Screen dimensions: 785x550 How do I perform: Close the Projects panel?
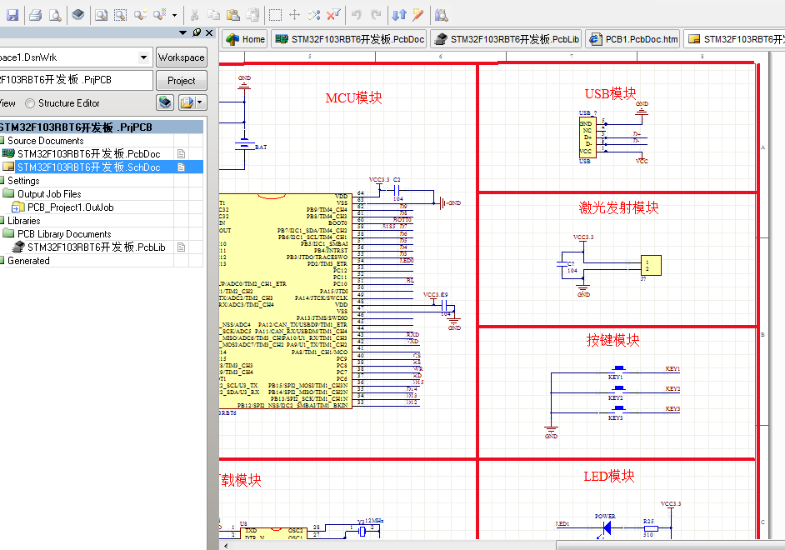tap(209, 32)
